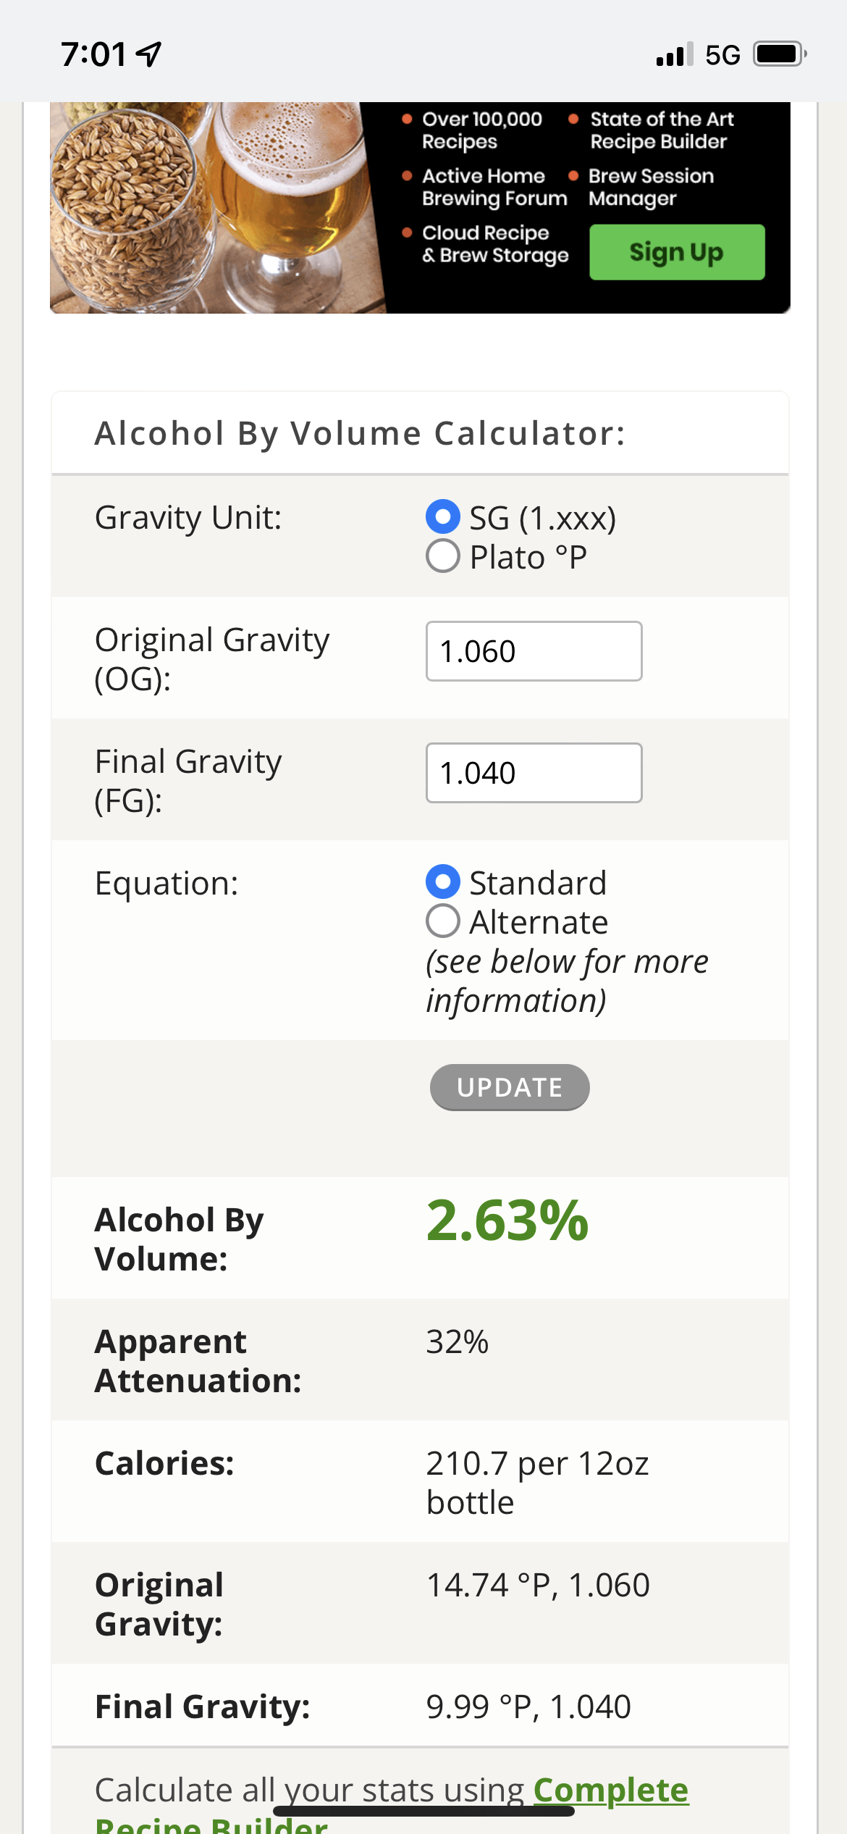This screenshot has width=847, height=1834.
Task: Click the Original Gravity input field
Action: click(x=534, y=651)
